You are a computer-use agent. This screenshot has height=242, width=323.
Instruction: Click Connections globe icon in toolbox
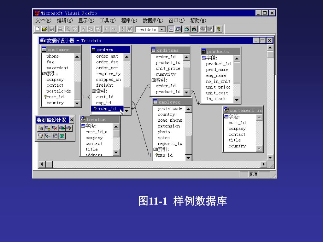tap(62, 136)
